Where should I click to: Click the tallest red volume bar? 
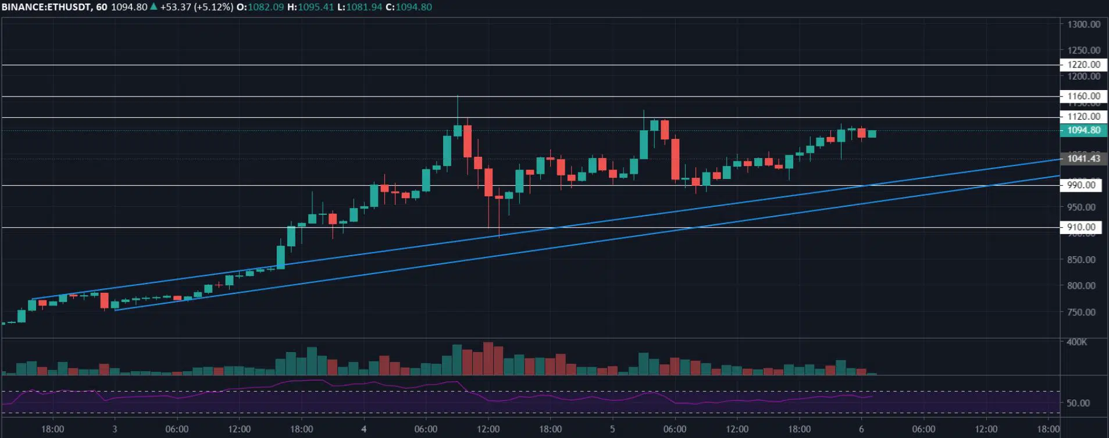coord(488,358)
